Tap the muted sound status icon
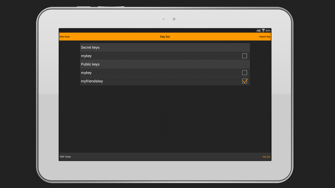This screenshot has width=335, height=188. (259, 31)
